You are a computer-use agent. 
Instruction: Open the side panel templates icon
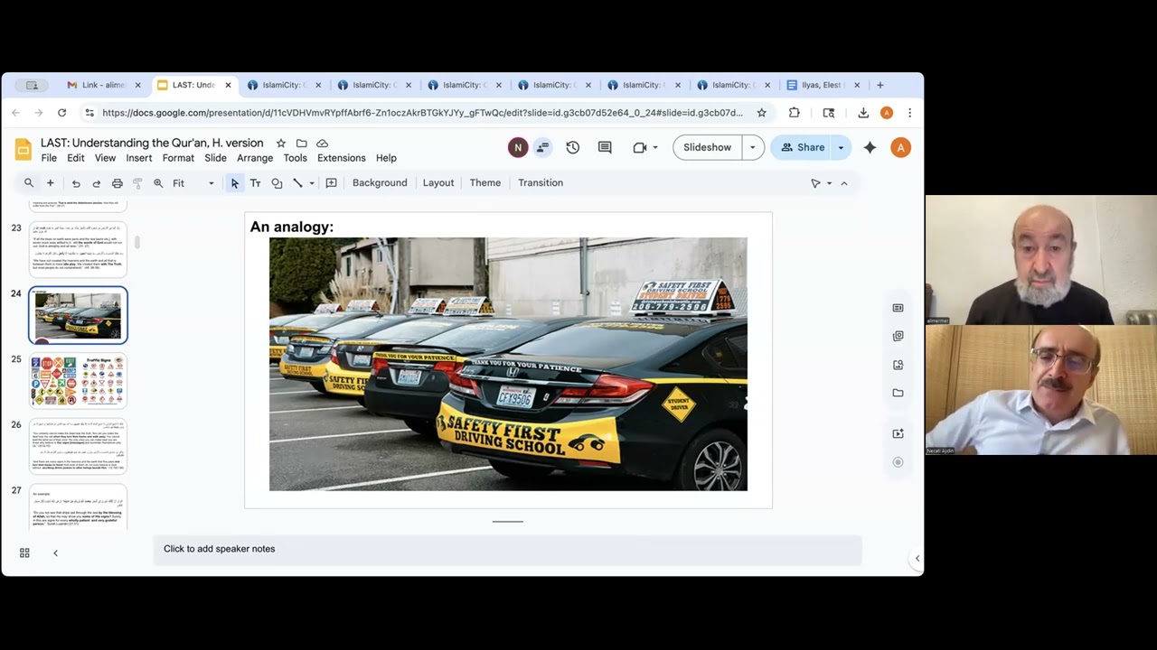(x=898, y=308)
